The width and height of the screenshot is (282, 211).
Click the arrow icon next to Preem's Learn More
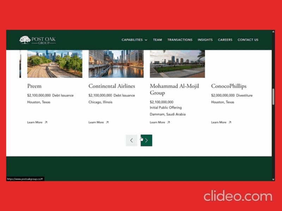click(46, 122)
